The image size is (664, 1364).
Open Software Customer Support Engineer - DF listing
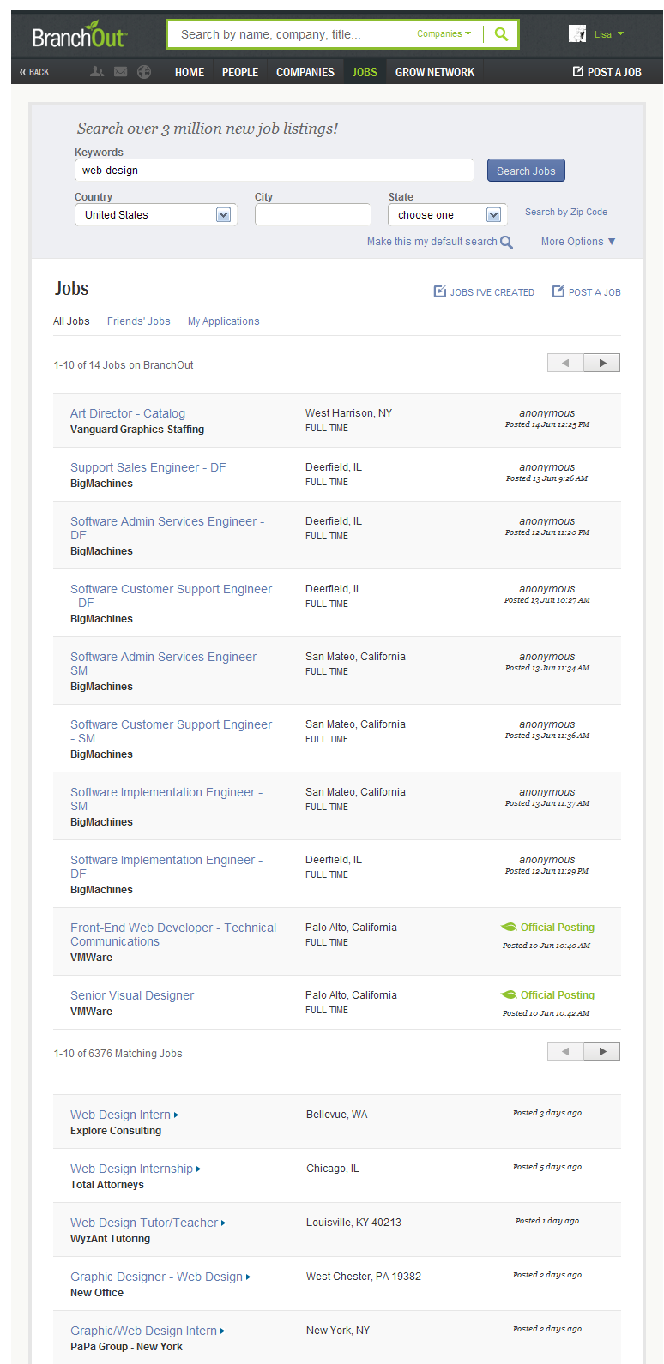[171, 596]
